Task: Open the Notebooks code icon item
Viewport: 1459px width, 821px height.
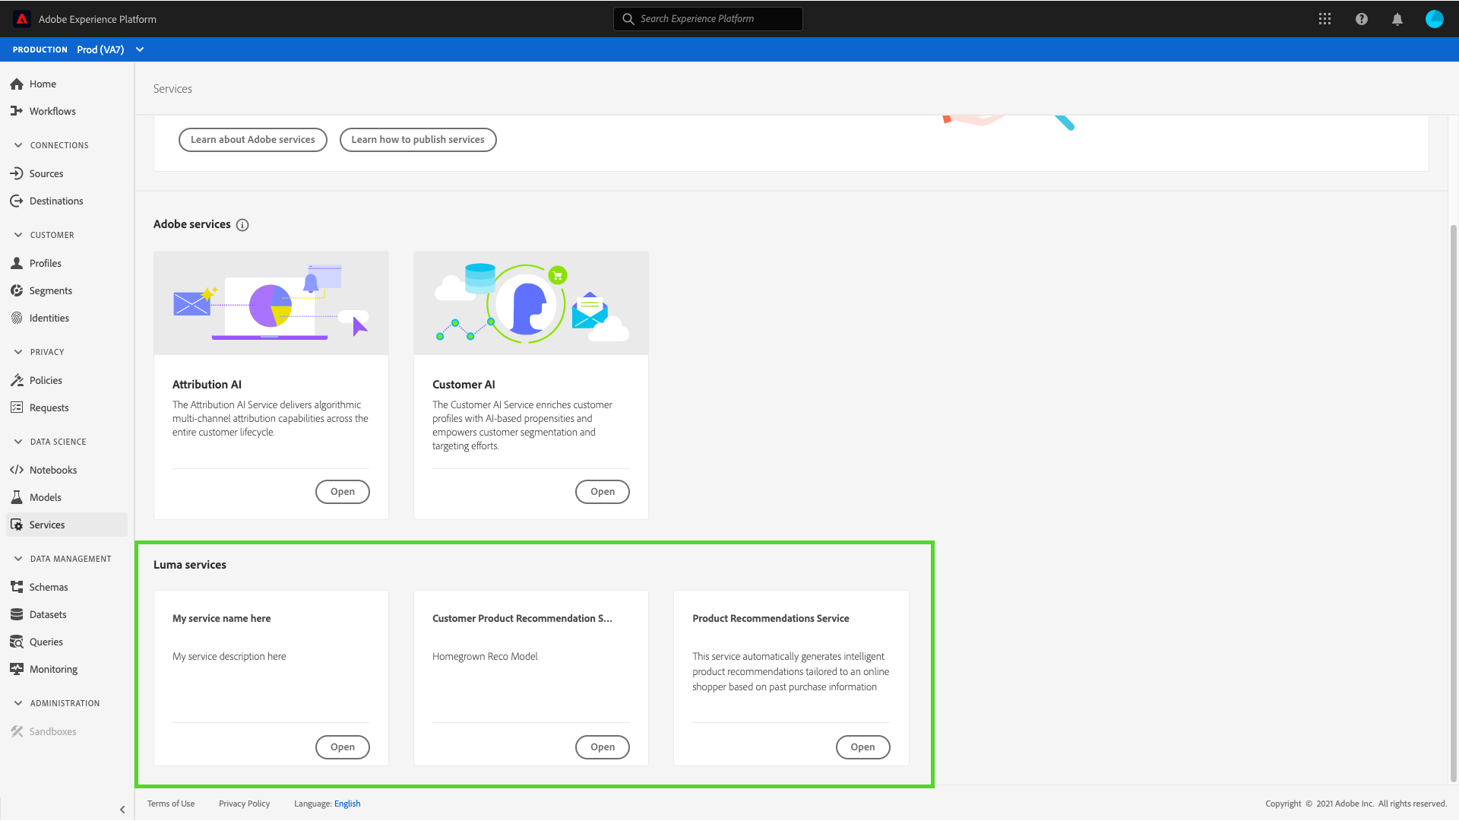Action: (x=17, y=470)
